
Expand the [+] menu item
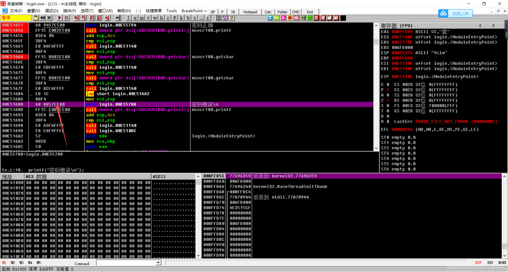[138, 11]
